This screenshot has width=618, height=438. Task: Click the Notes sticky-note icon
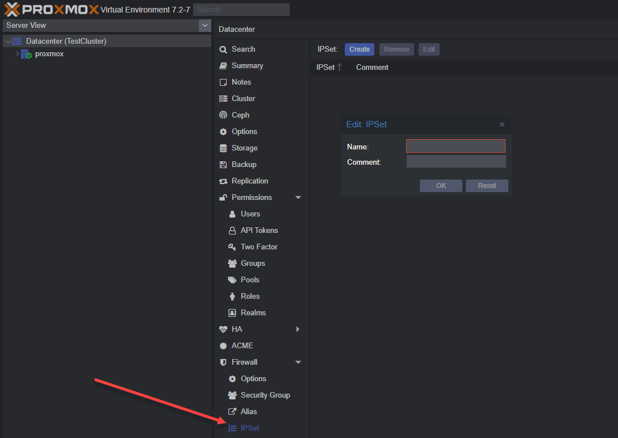(x=223, y=82)
